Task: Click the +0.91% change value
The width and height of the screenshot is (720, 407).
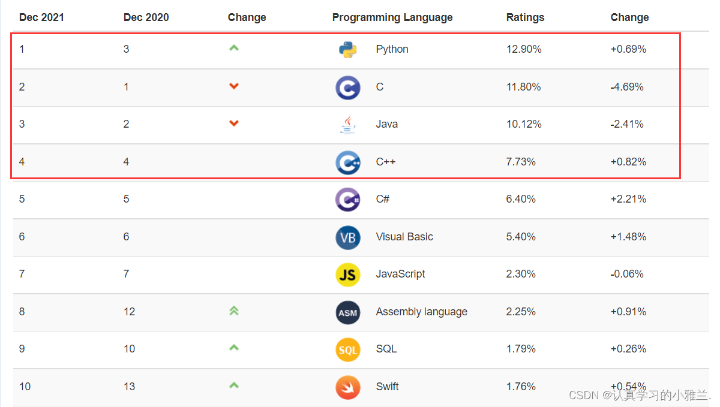Action: [x=628, y=312]
